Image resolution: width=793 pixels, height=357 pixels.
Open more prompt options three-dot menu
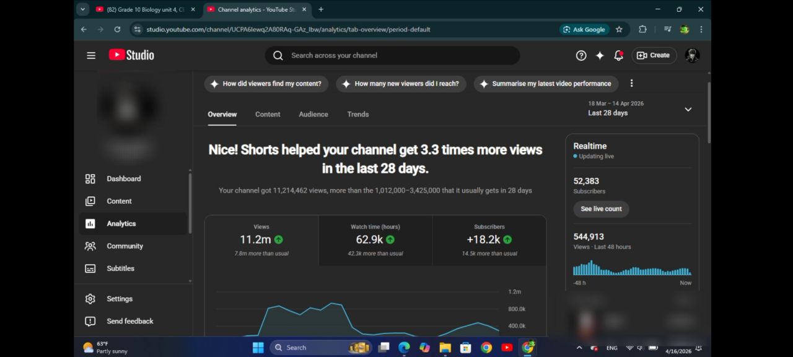click(631, 83)
